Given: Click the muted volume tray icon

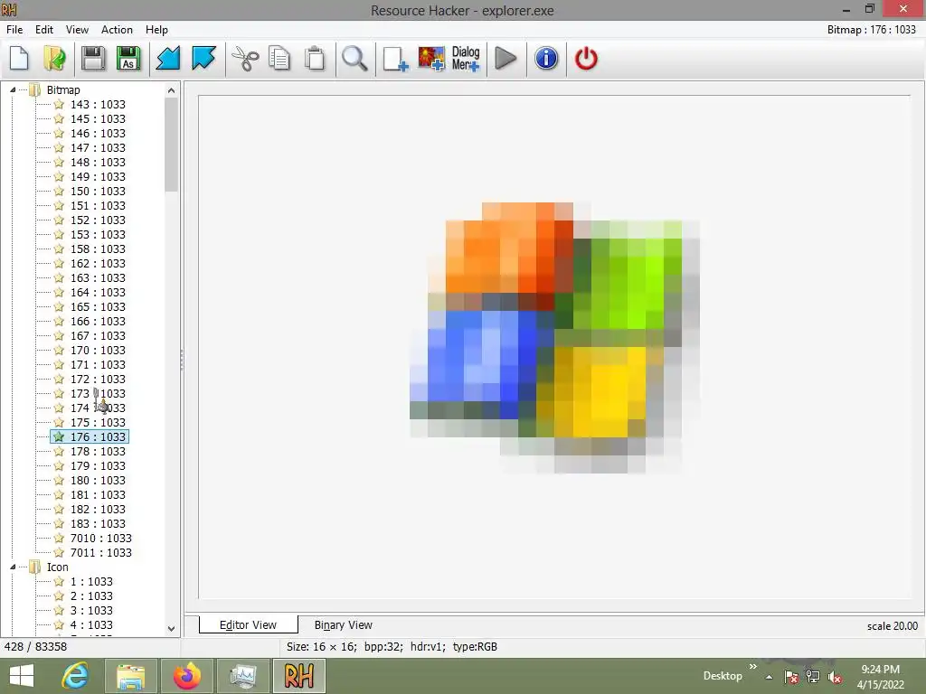Looking at the screenshot, I should 835,677.
